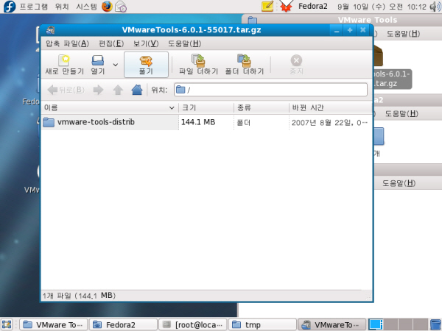
Task: Click the 2007년 8월 22일 date cell
Action: 329,123
